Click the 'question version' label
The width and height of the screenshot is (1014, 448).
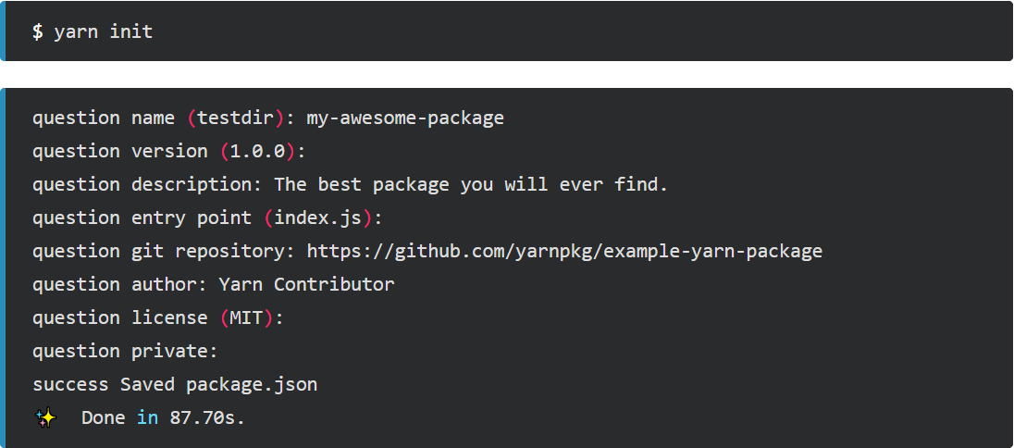[x=120, y=152]
